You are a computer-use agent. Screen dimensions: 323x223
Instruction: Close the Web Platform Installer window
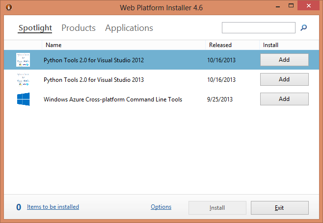click(x=308, y=5)
